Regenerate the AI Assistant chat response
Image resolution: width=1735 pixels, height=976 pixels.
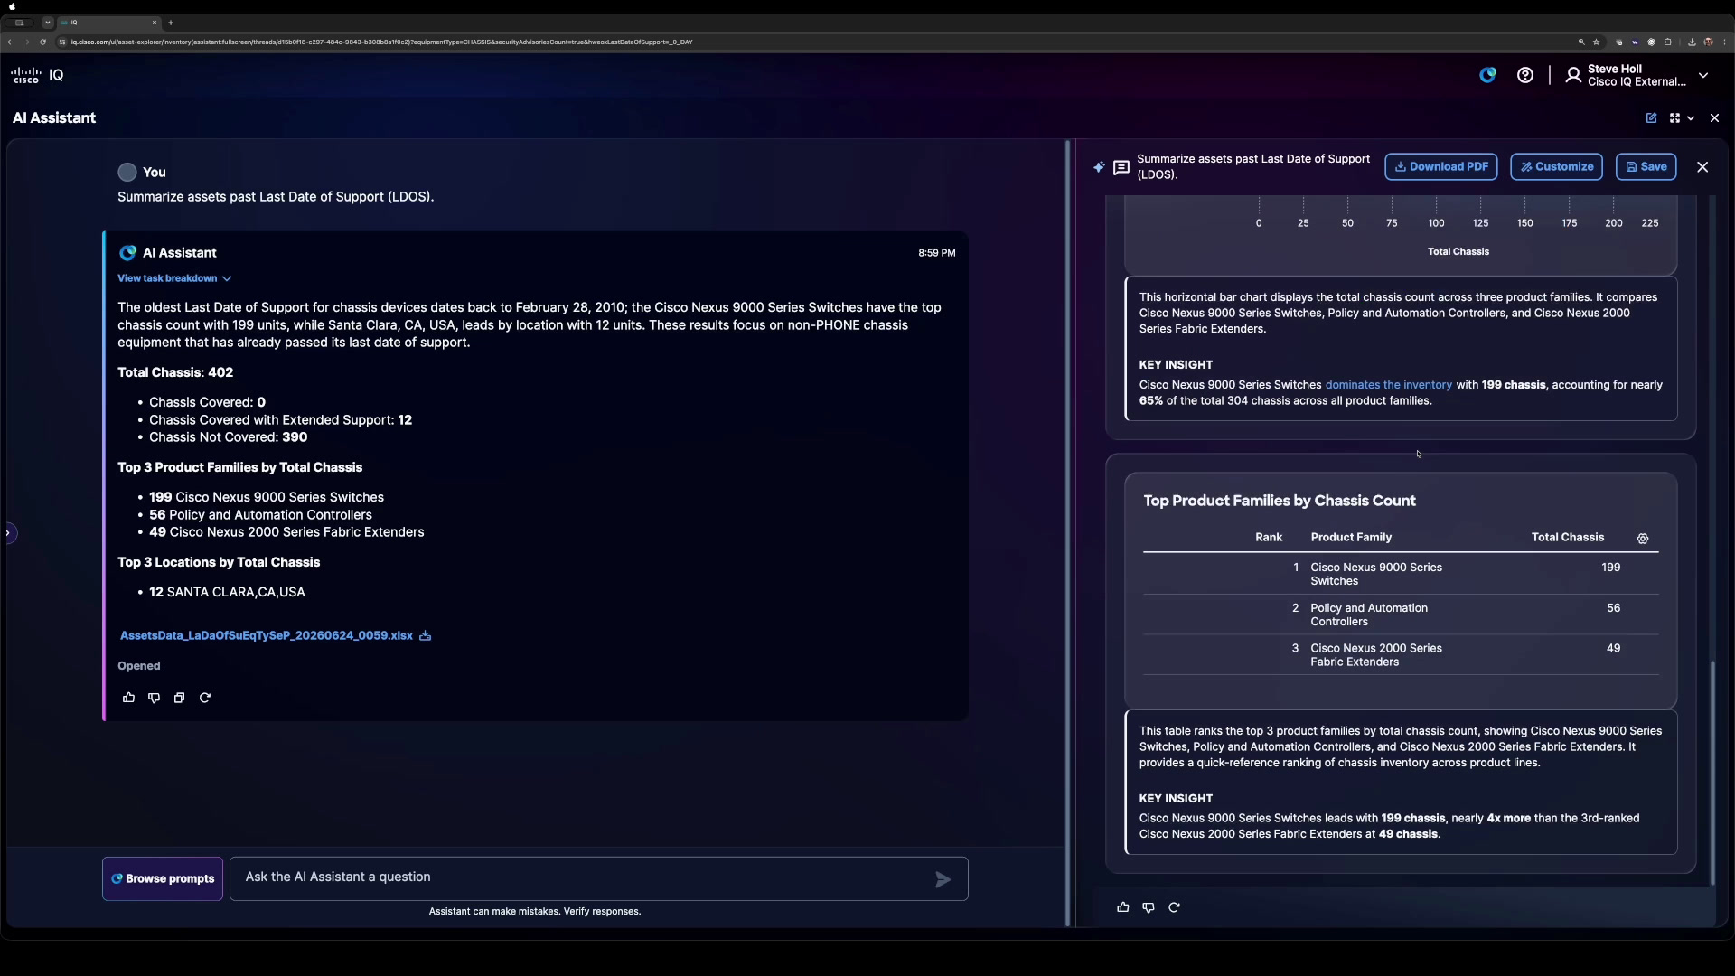tap(205, 698)
